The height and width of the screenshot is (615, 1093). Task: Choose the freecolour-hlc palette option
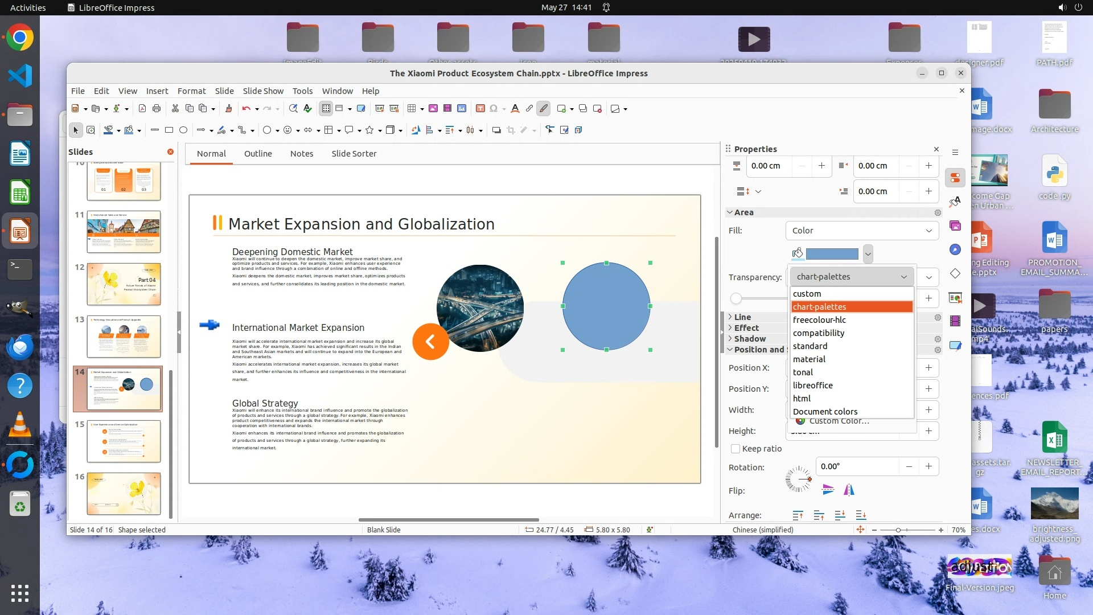[819, 320]
